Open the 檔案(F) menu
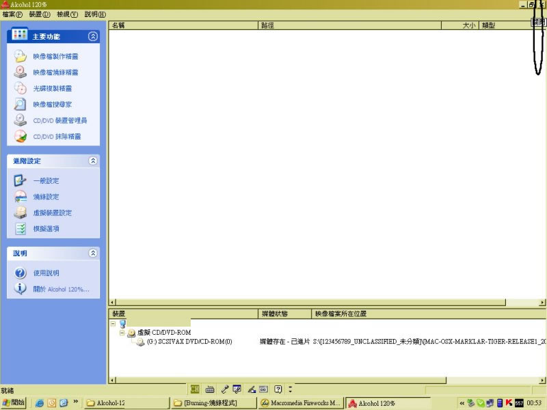 (12, 14)
